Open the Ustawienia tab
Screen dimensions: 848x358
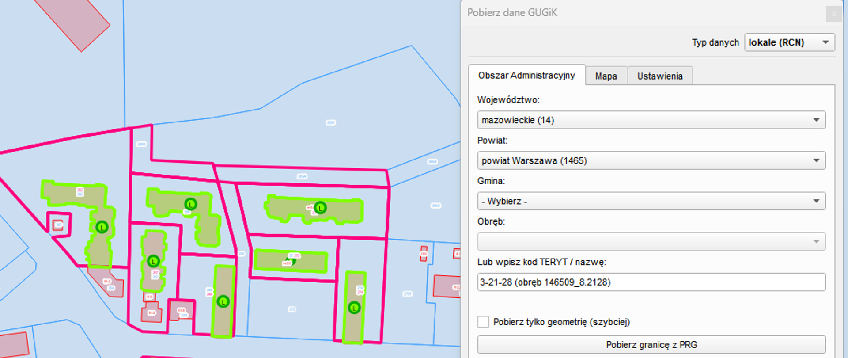[659, 76]
